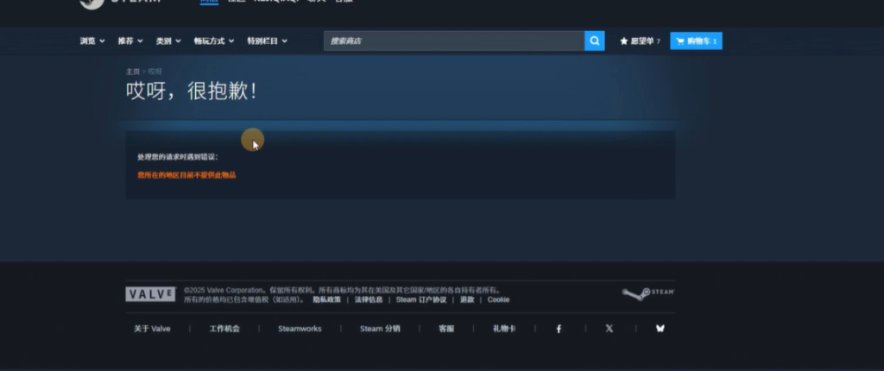The height and width of the screenshot is (371, 884).
Task: Expand the 特别栏目 dropdown menu
Action: coord(267,41)
